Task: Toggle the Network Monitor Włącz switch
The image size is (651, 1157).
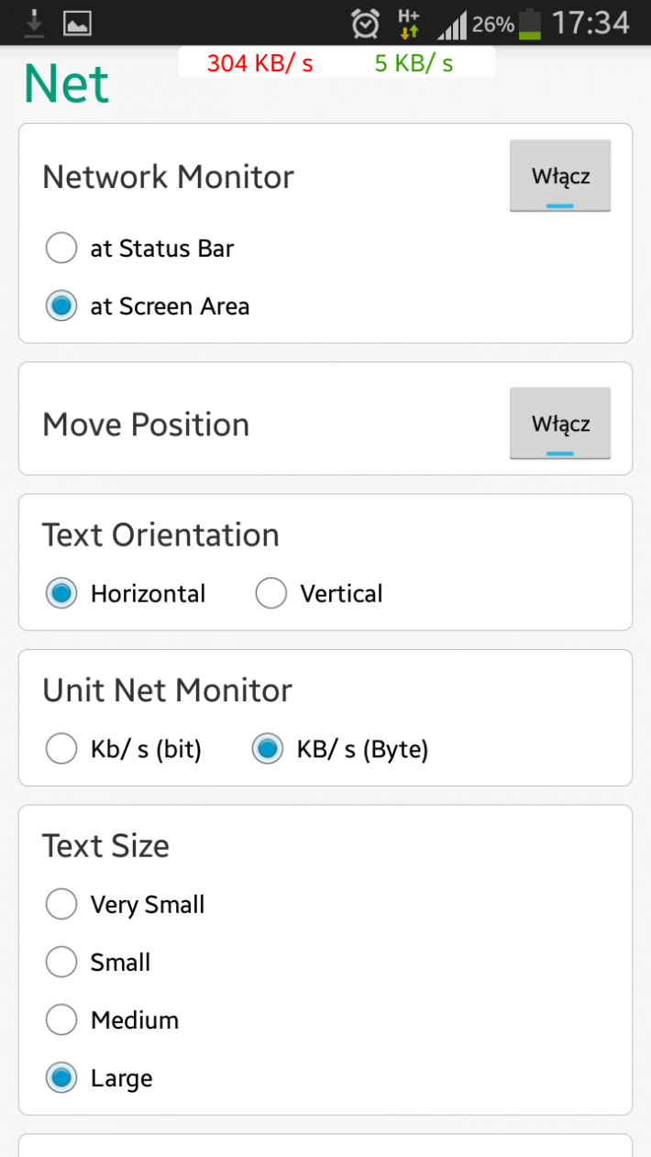Action: 560,176
